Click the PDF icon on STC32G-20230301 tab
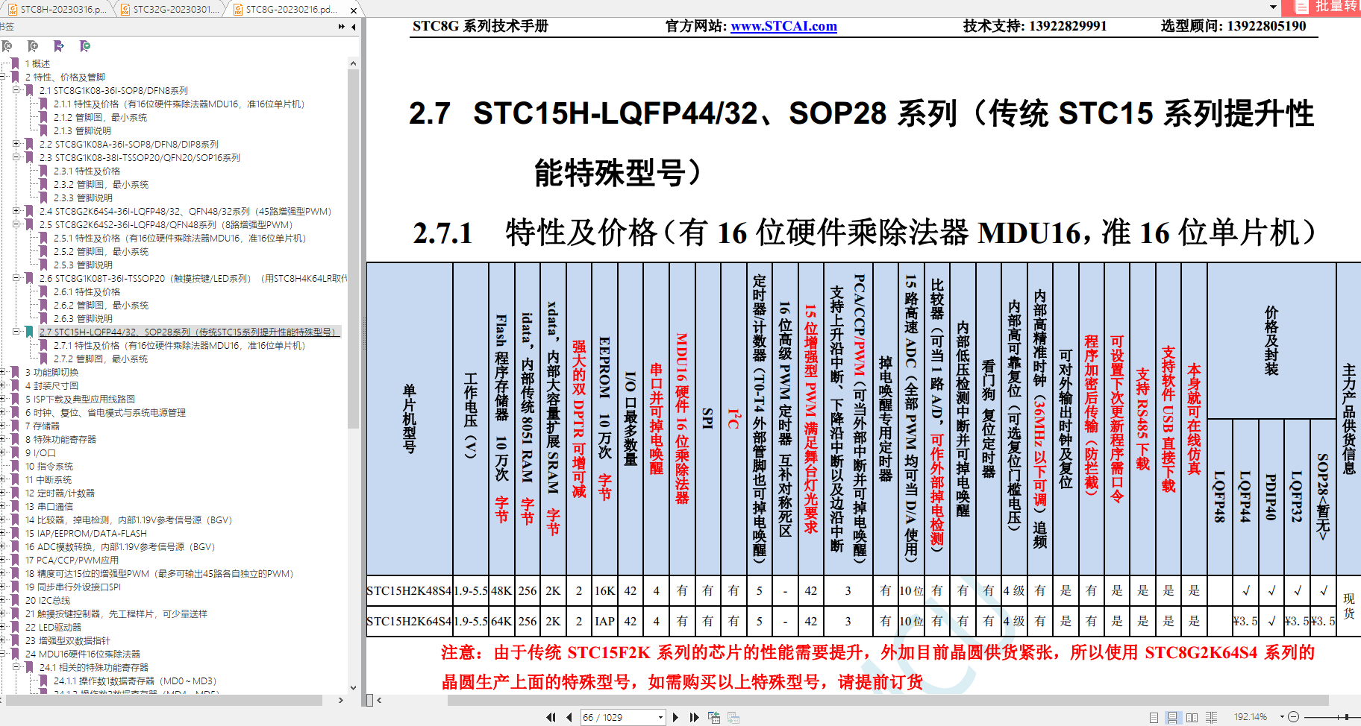 click(125, 9)
